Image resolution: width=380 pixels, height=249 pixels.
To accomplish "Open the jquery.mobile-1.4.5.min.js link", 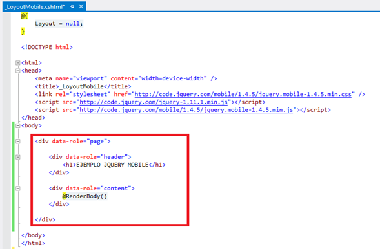I will 186,110.
